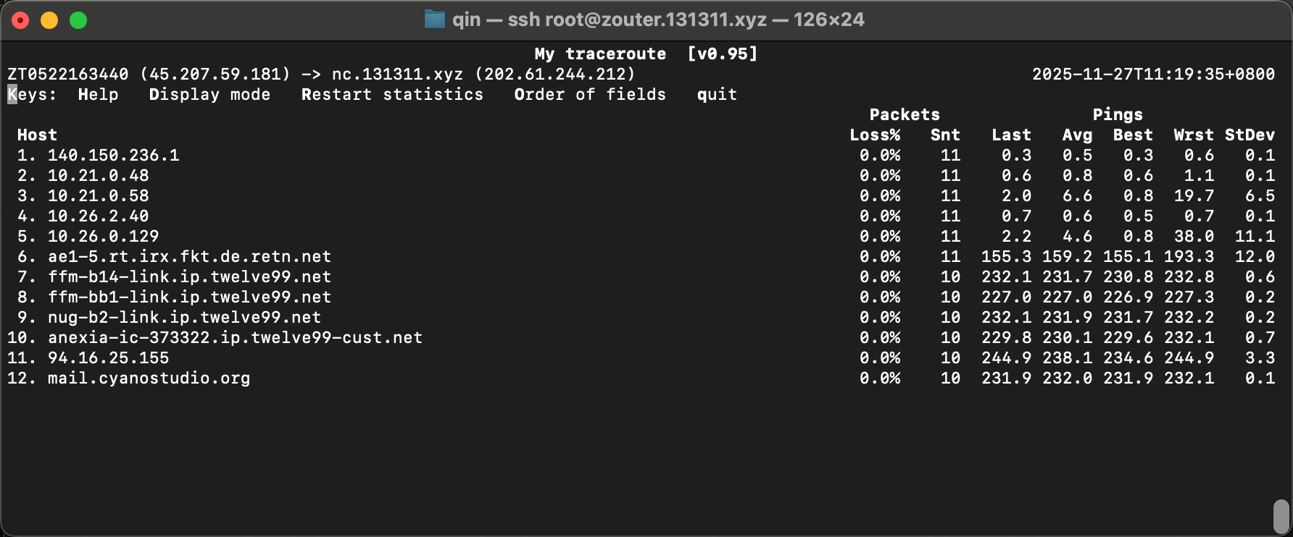The width and height of the screenshot is (1293, 537).
Task: Click the highlighted cursor at Keys
Action: click(12, 95)
